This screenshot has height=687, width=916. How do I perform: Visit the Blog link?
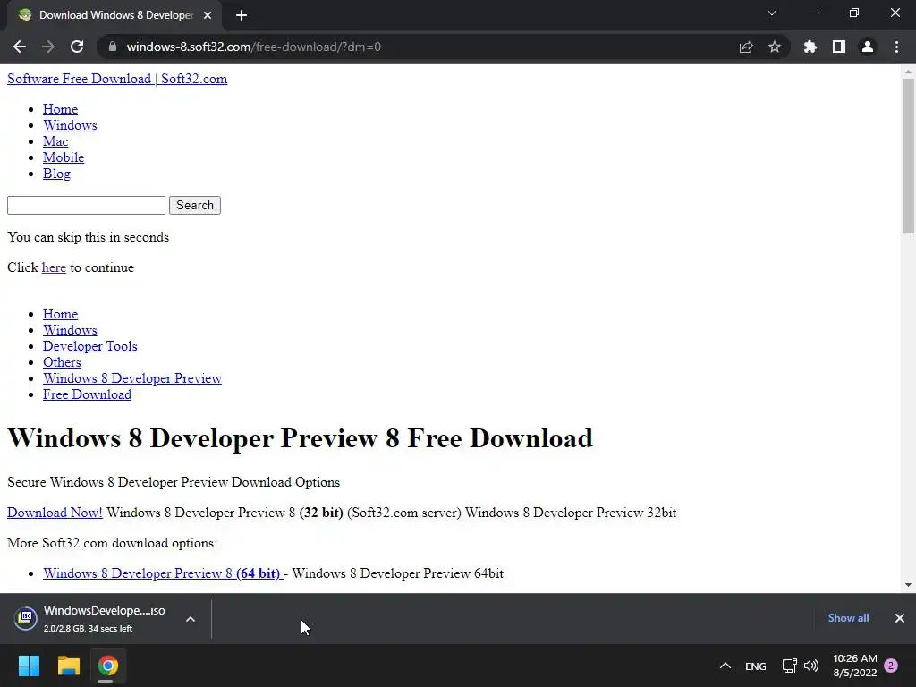coord(56,174)
